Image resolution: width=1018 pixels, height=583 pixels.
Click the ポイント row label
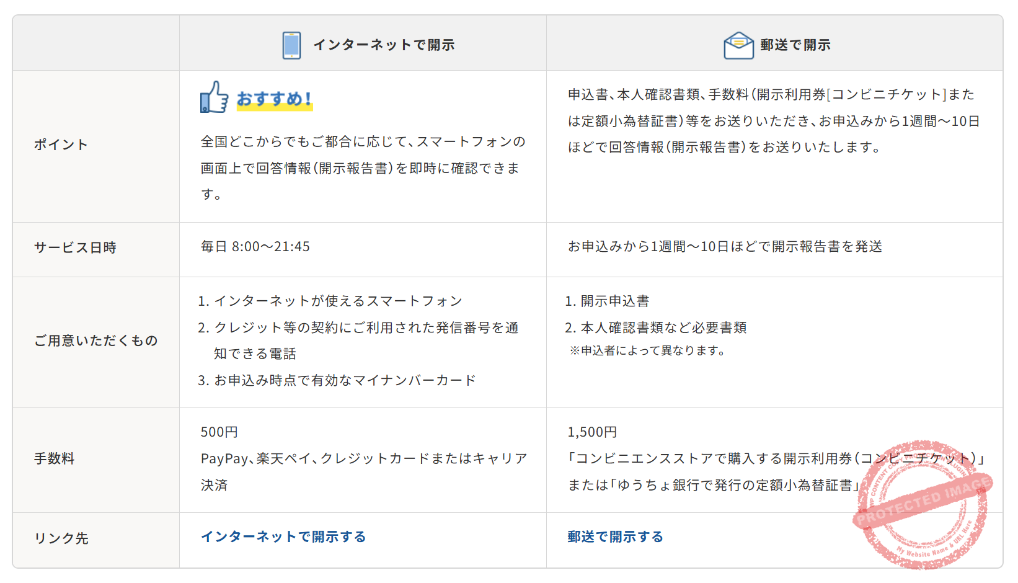click(61, 145)
